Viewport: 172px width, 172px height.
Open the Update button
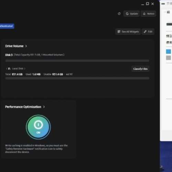coord(131,14)
